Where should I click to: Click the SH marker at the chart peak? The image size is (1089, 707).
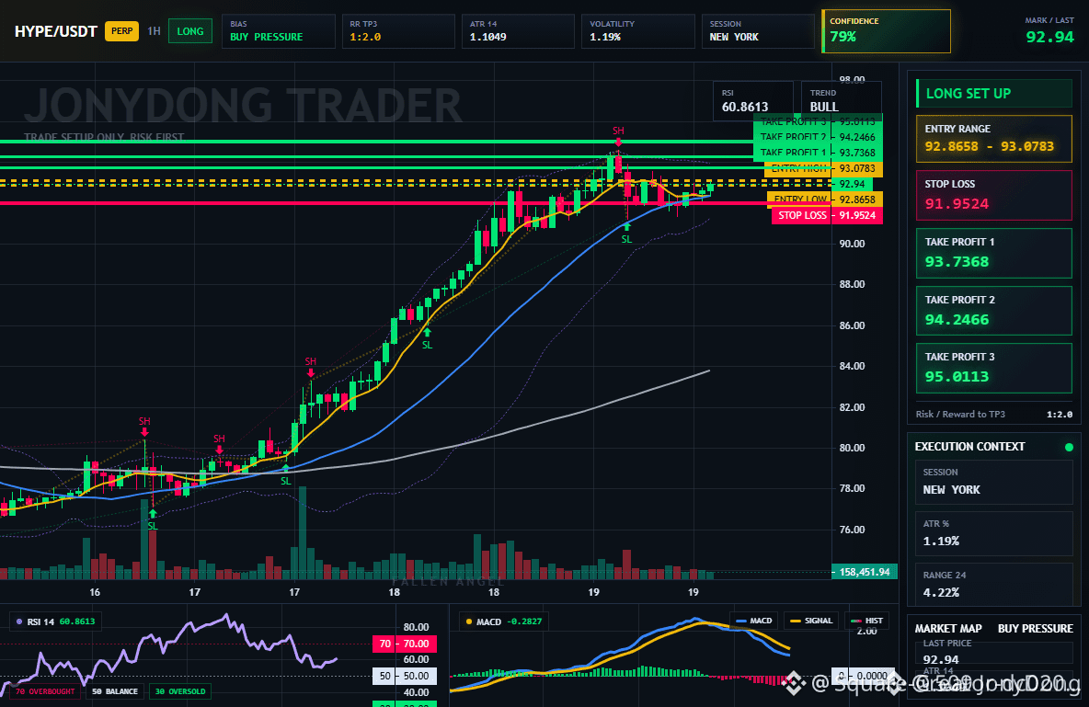[618, 135]
